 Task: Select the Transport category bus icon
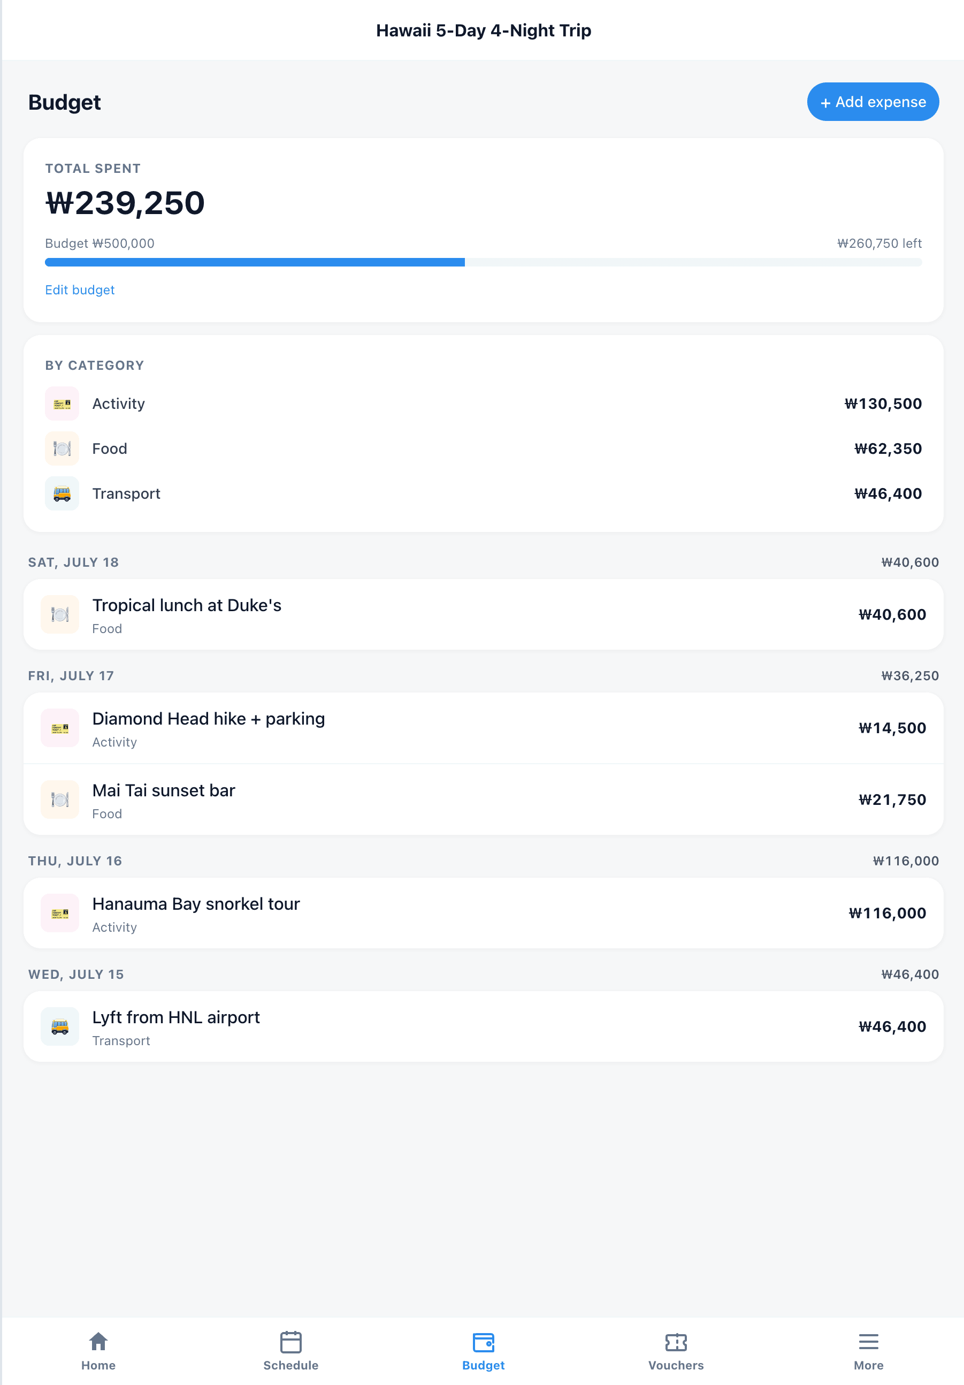coord(60,493)
